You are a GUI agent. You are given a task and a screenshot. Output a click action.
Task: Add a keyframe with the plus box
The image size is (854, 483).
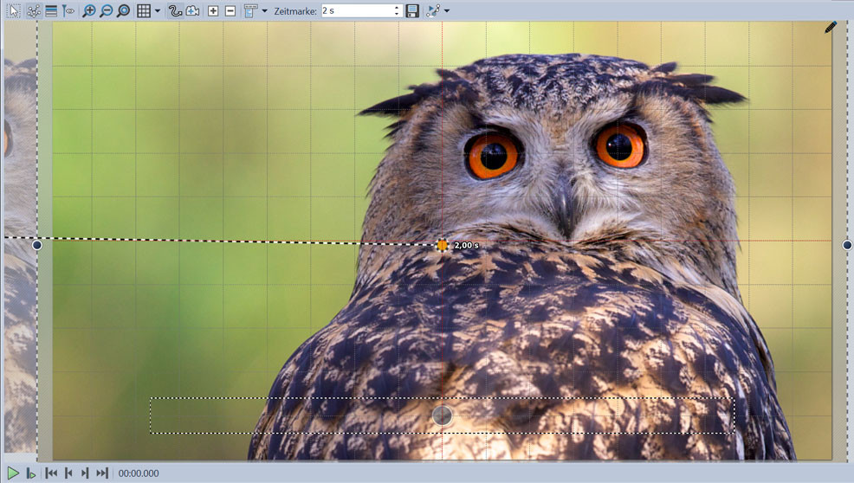coord(213,11)
